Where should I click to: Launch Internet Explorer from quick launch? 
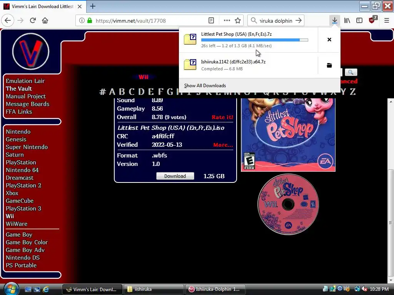[x=46, y=290]
